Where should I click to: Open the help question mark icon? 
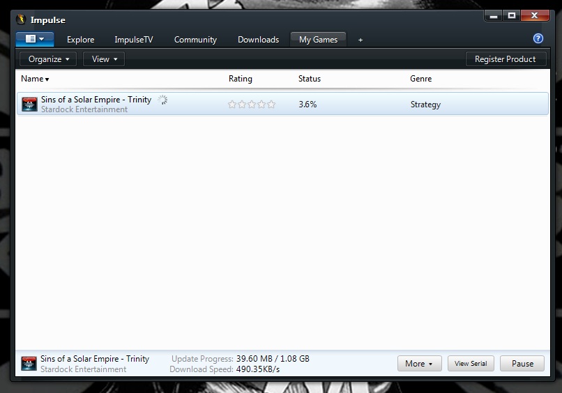[538, 38]
